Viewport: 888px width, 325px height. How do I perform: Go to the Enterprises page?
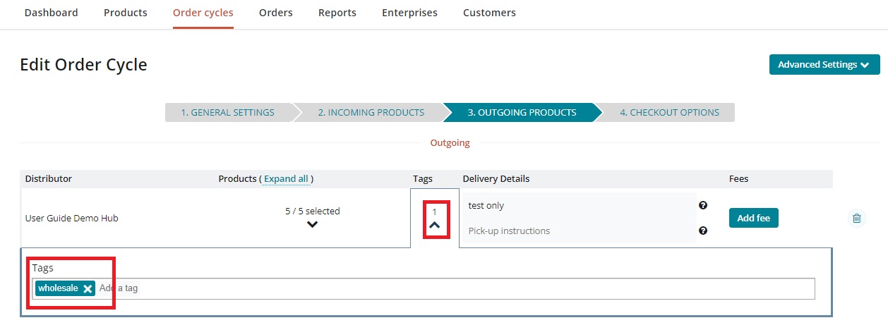tap(409, 13)
